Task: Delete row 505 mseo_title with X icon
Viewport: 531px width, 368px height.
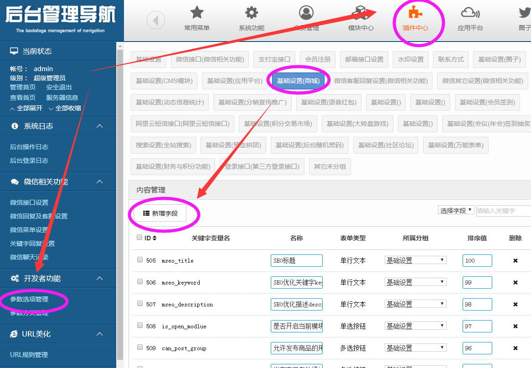Action: pos(516,261)
